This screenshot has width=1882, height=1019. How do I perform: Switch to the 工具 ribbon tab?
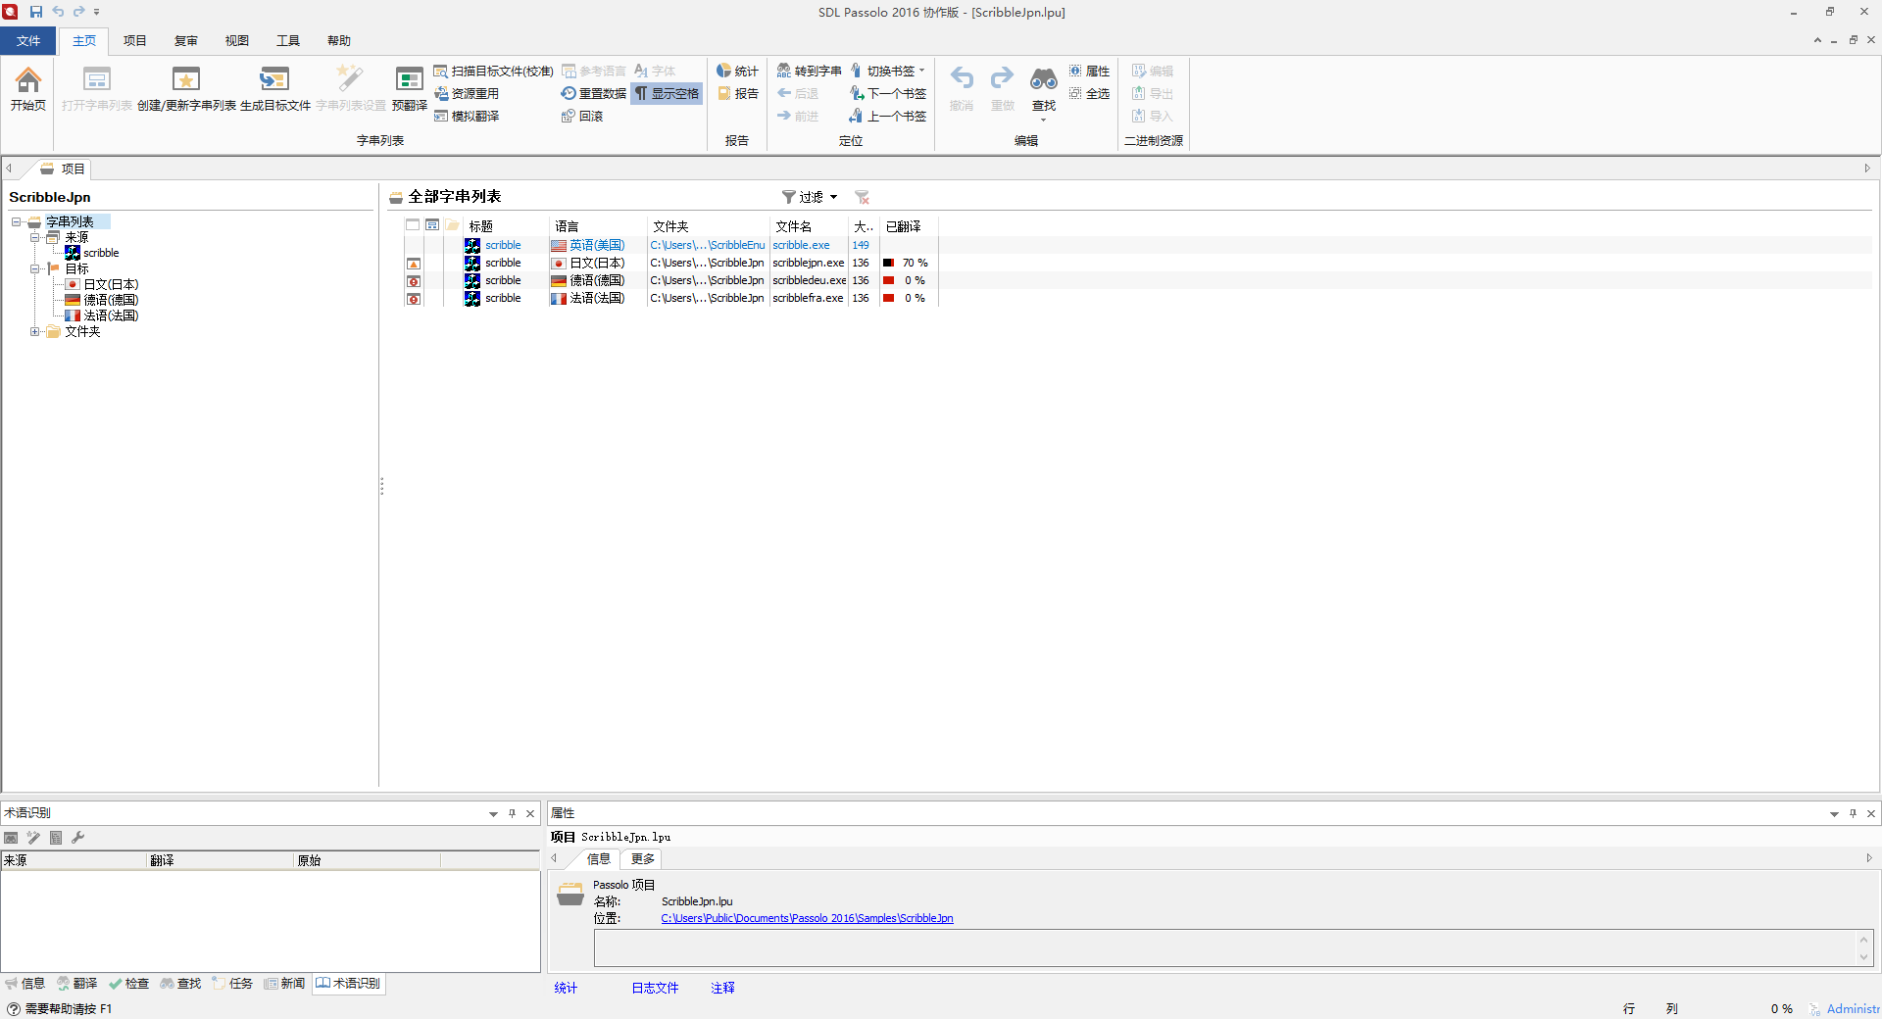click(287, 40)
